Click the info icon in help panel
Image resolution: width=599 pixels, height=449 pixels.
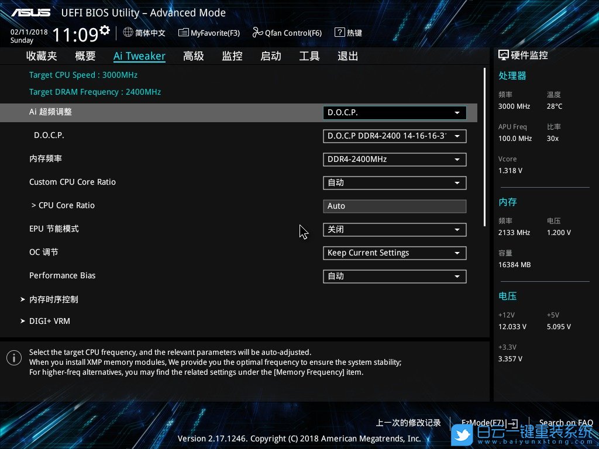tap(13, 358)
